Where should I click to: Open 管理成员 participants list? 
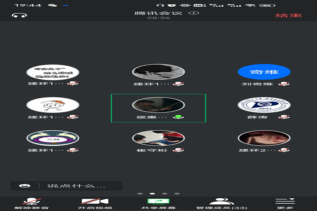222,204
